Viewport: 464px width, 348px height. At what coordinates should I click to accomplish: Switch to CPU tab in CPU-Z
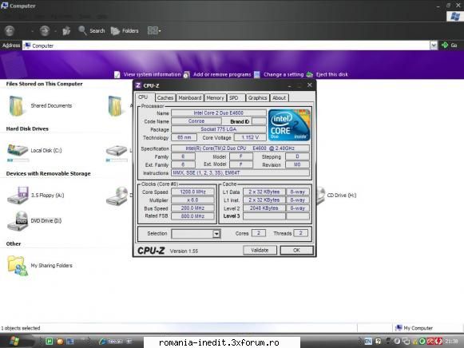coord(143,97)
